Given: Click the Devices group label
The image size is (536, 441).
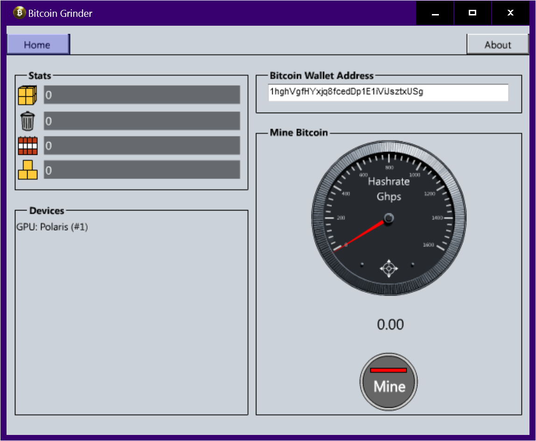Looking at the screenshot, I should coord(47,210).
